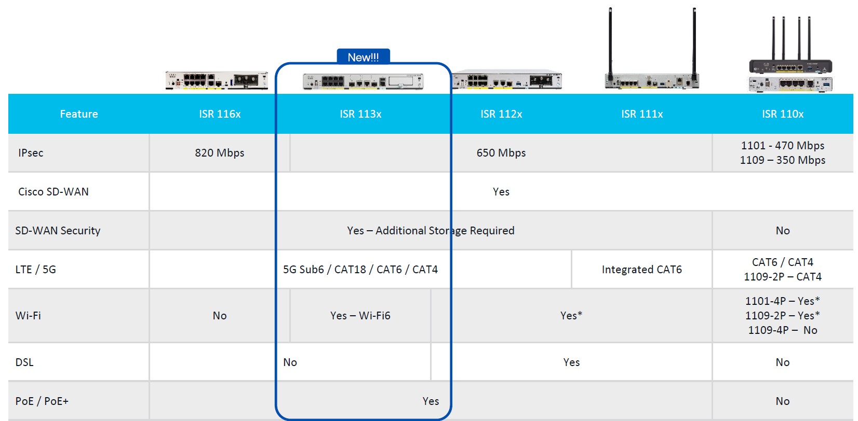The height and width of the screenshot is (421, 858).
Task: Click the ISR 112x router image
Action: click(x=507, y=79)
